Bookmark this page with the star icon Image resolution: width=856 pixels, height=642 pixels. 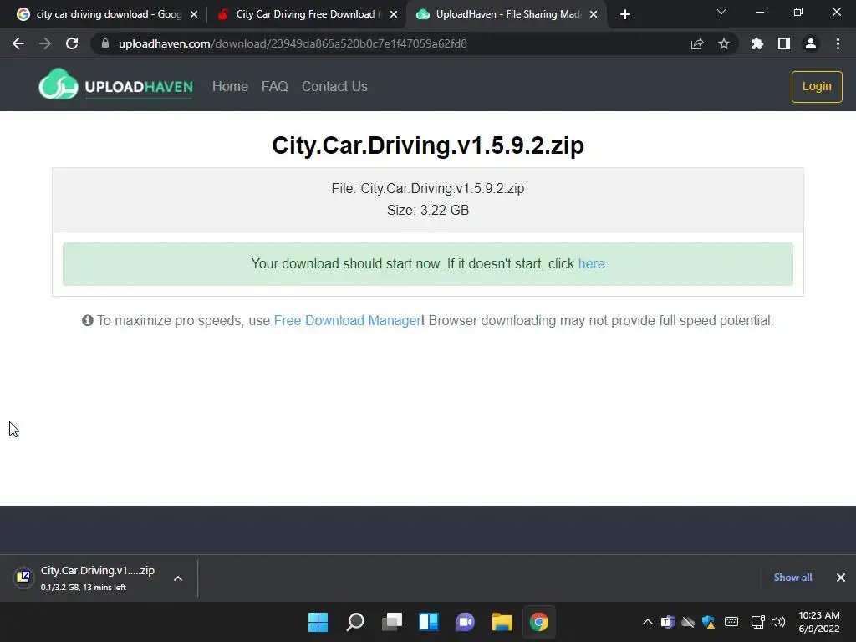click(724, 43)
